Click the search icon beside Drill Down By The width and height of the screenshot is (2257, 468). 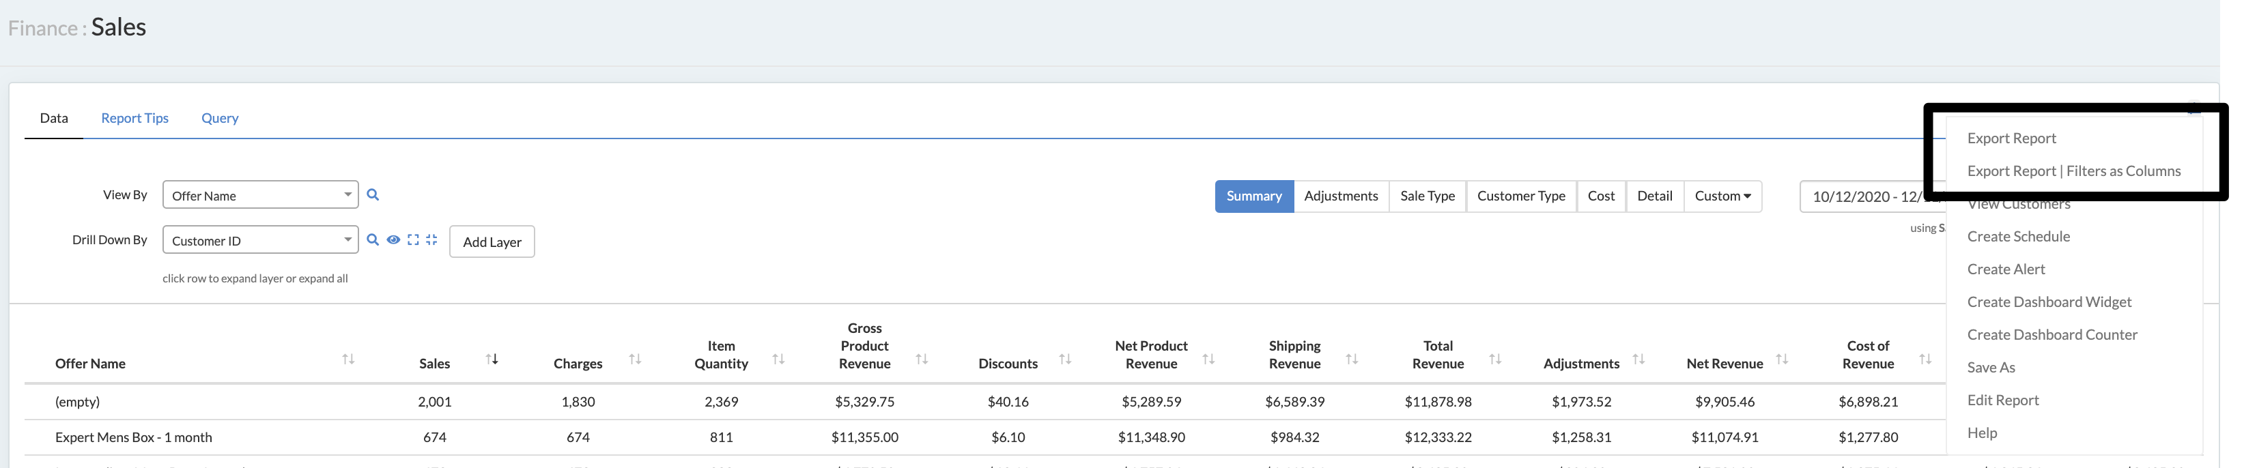372,239
